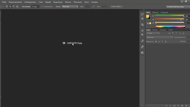The width and height of the screenshot is (190, 107).
Task: Click the R channel color slider
Action: coord(169,15)
